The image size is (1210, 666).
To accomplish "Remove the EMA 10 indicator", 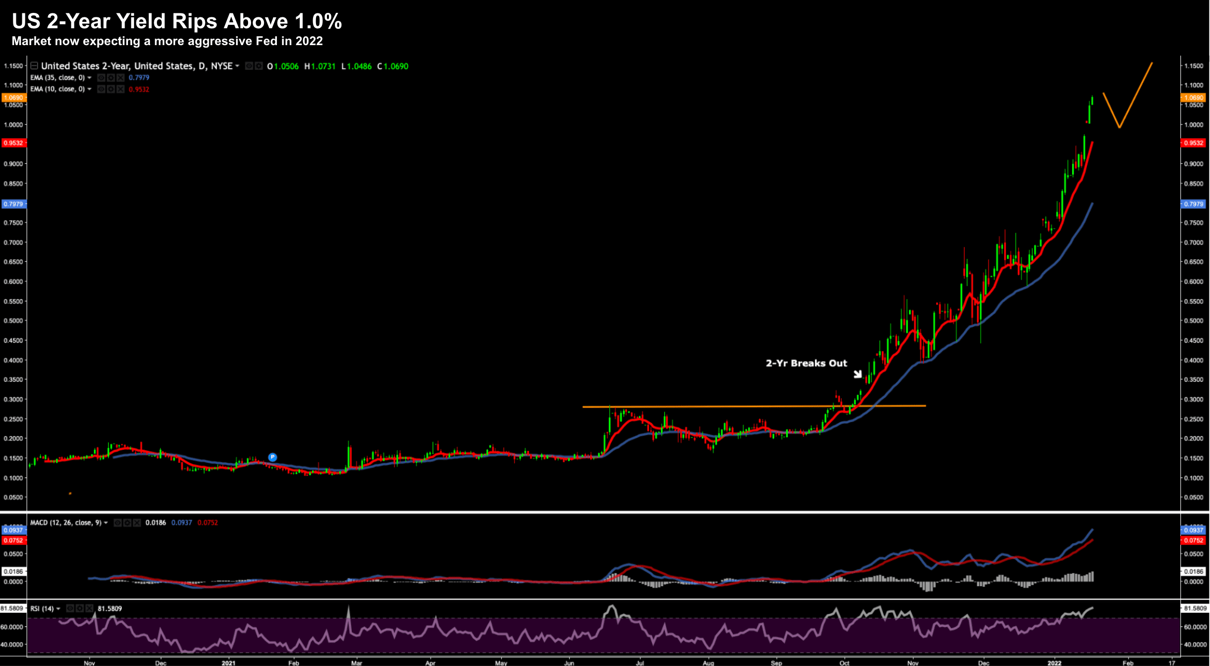I will click(x=120, y=89).
